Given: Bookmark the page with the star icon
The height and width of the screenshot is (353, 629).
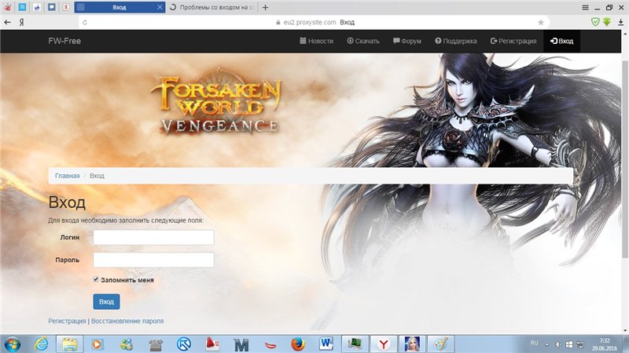Looking at the screenshot, I should tap(541, 23).
